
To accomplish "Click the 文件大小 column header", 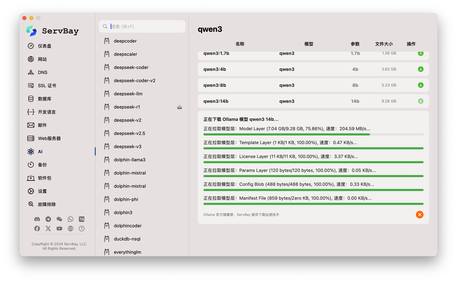I will point(384,44).
